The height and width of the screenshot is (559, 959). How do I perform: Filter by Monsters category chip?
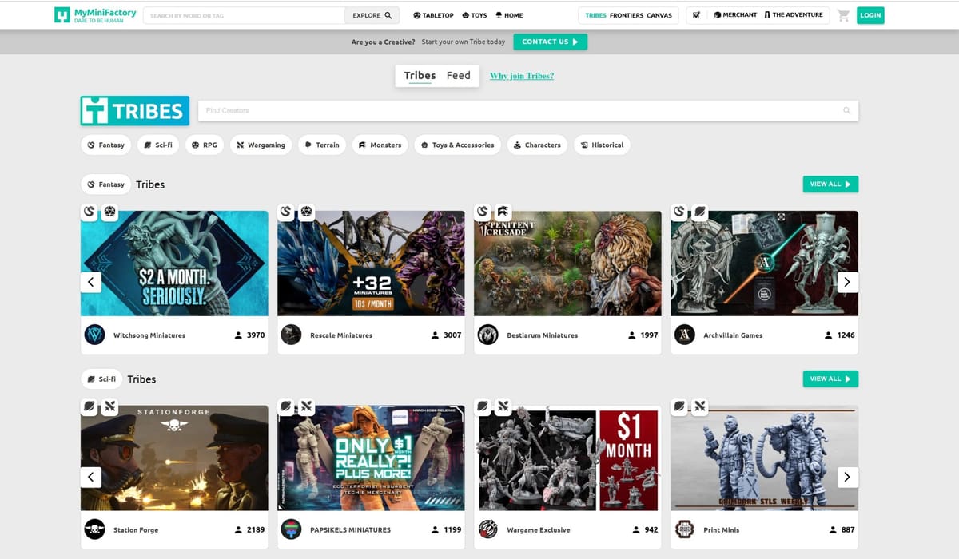[x=380, y=145]
